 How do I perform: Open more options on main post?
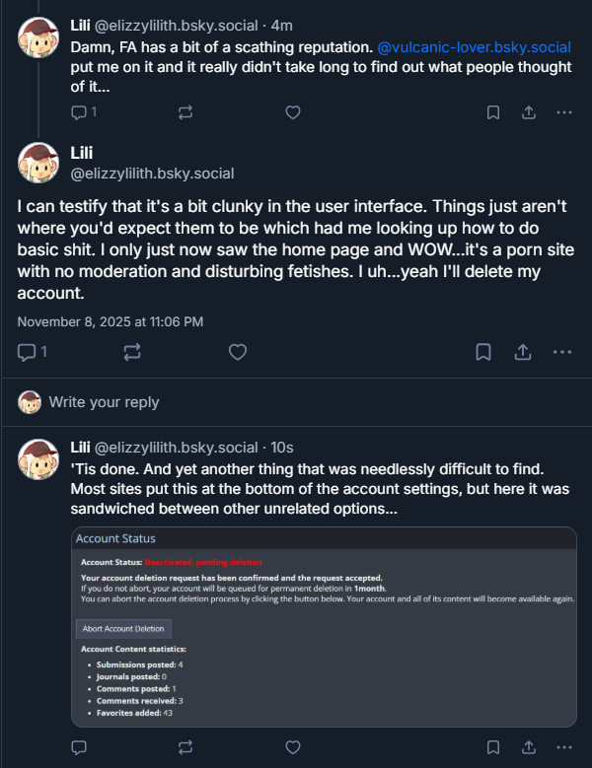tap(561, 352)
